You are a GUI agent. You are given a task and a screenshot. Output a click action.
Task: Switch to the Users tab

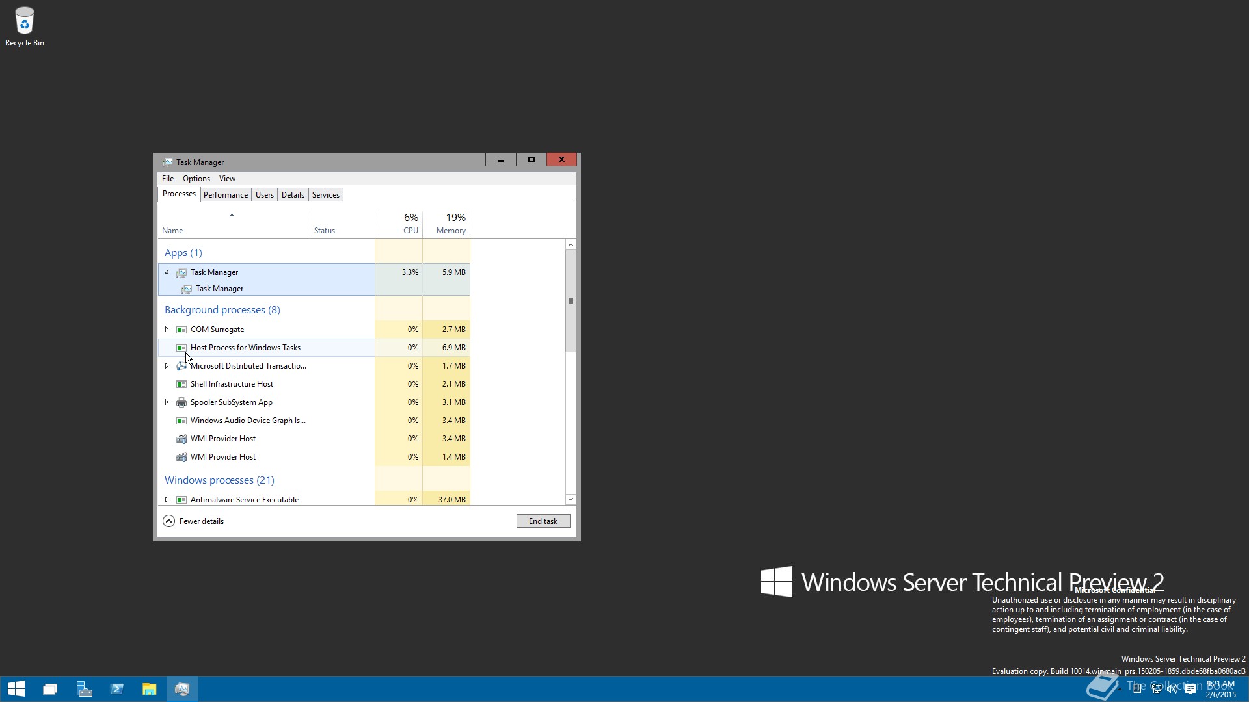pyautogui.click(x=265, y=195)
